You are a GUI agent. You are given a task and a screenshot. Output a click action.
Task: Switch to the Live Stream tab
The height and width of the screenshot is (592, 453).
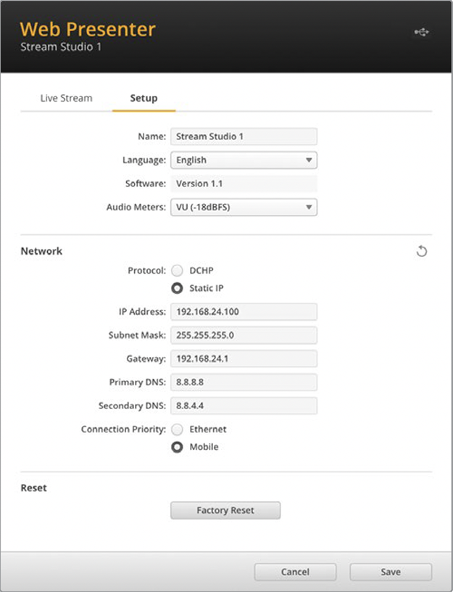(66, 98)
